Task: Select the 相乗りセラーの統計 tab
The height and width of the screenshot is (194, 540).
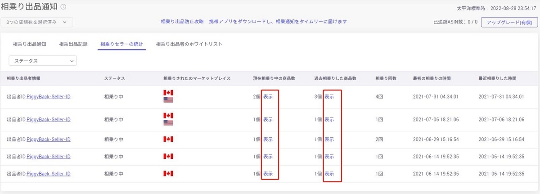Action: click(x=121, y=44)
